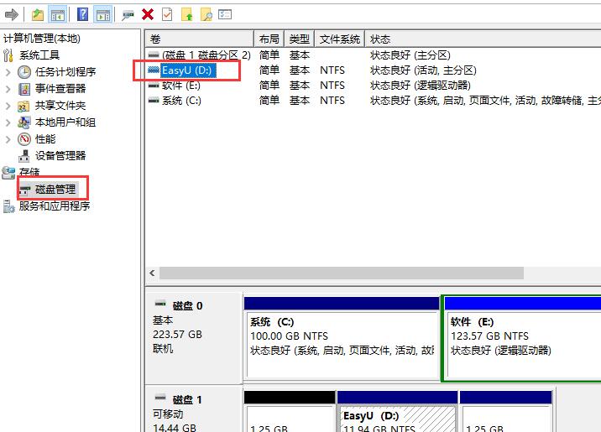Expand the 性能 tree node
Image resolution: width=601 pixels, height=432 pixels.
[8, 139]
